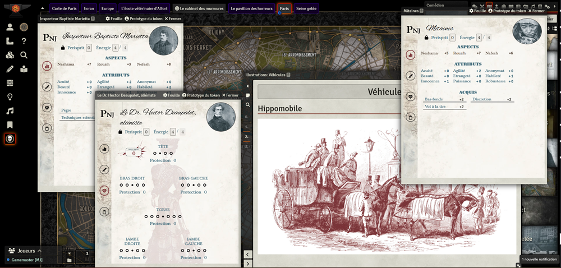The image size is (561, 268).
Task: Click the skull icon in left toolbar
Action: click(10, 138)
